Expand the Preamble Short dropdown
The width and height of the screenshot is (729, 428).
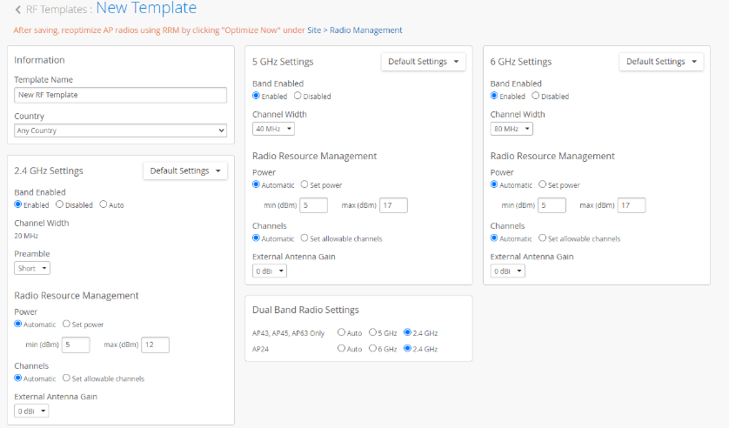pos(32,268)
